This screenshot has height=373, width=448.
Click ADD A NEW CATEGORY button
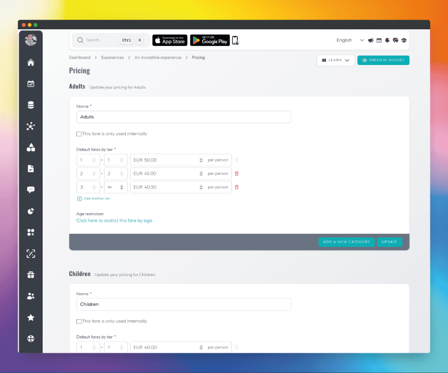(x=346, y=242)
